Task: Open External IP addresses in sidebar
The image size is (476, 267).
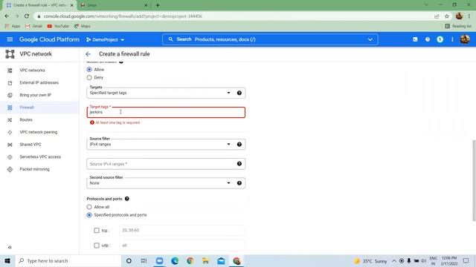Action: [39, 82]
